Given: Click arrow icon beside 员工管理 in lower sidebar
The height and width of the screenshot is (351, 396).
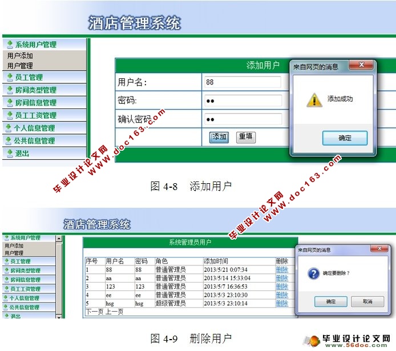Looking at the screenshot, I should click(7, 261).
